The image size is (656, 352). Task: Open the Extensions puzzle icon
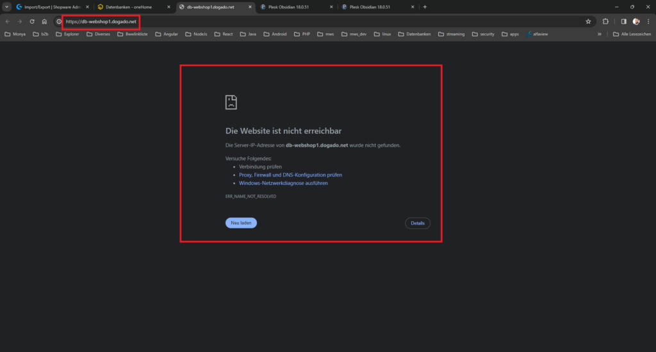pyautogui.click(x=605, y=21)
